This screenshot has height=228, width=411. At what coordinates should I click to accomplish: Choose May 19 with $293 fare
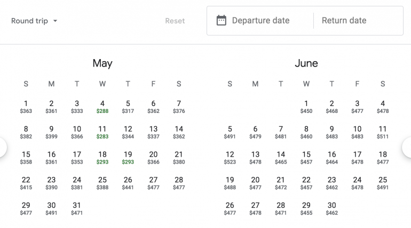click(x=128, y=158)
